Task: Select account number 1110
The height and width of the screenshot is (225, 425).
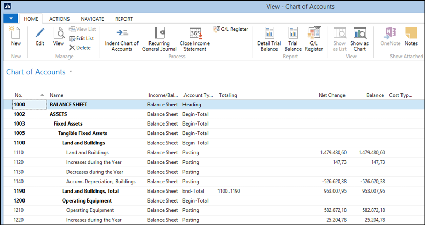Action: pyautogui.click(x=18, y=153)
